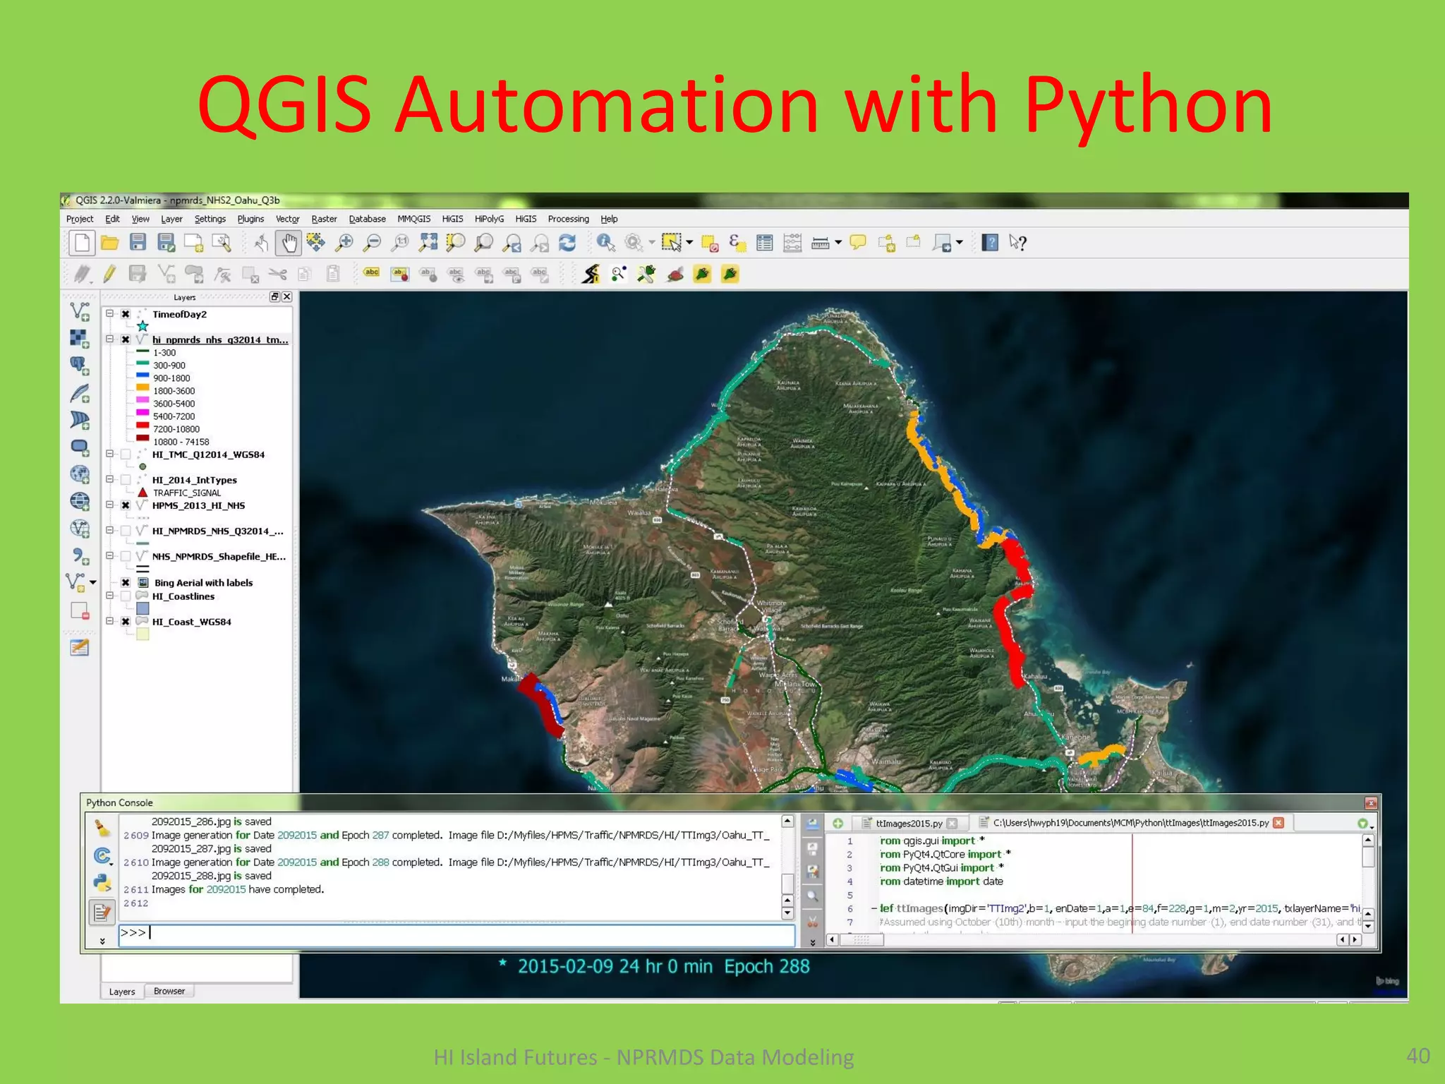Toggle TimeofDay2 layer visibility checkbox

point(126,314)
